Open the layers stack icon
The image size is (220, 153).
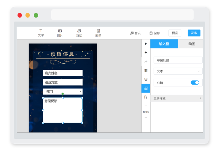click(x=146, y=79)
